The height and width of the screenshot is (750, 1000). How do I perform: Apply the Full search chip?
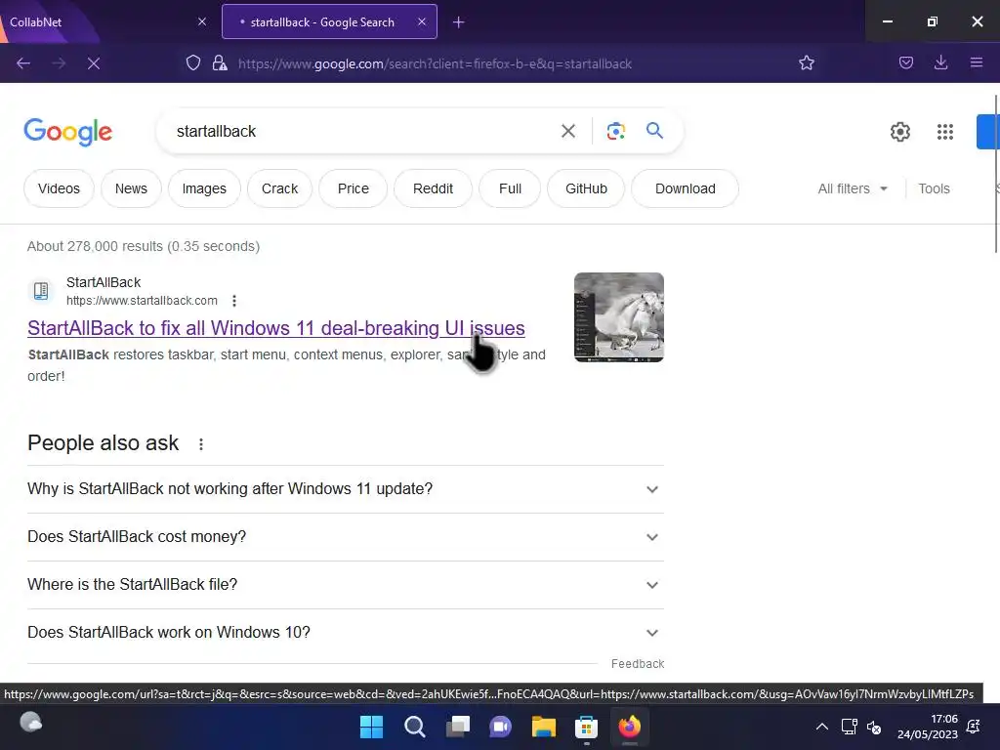pyautogui.click(x=510, y=188)
